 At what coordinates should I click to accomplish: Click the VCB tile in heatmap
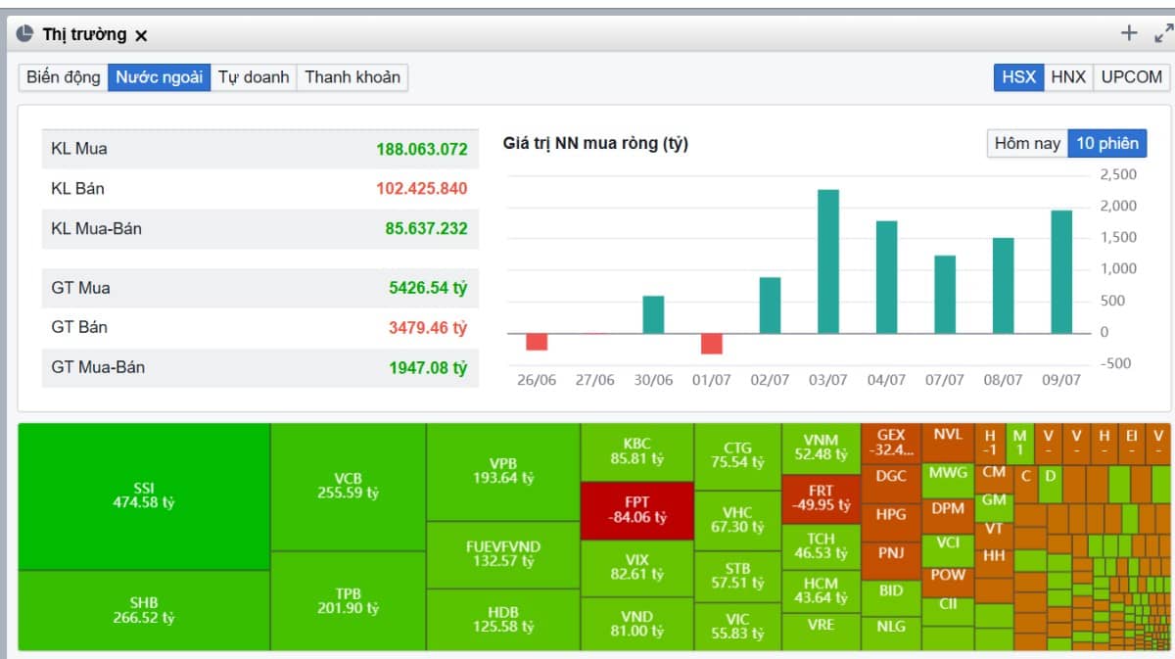click(348, 487)
